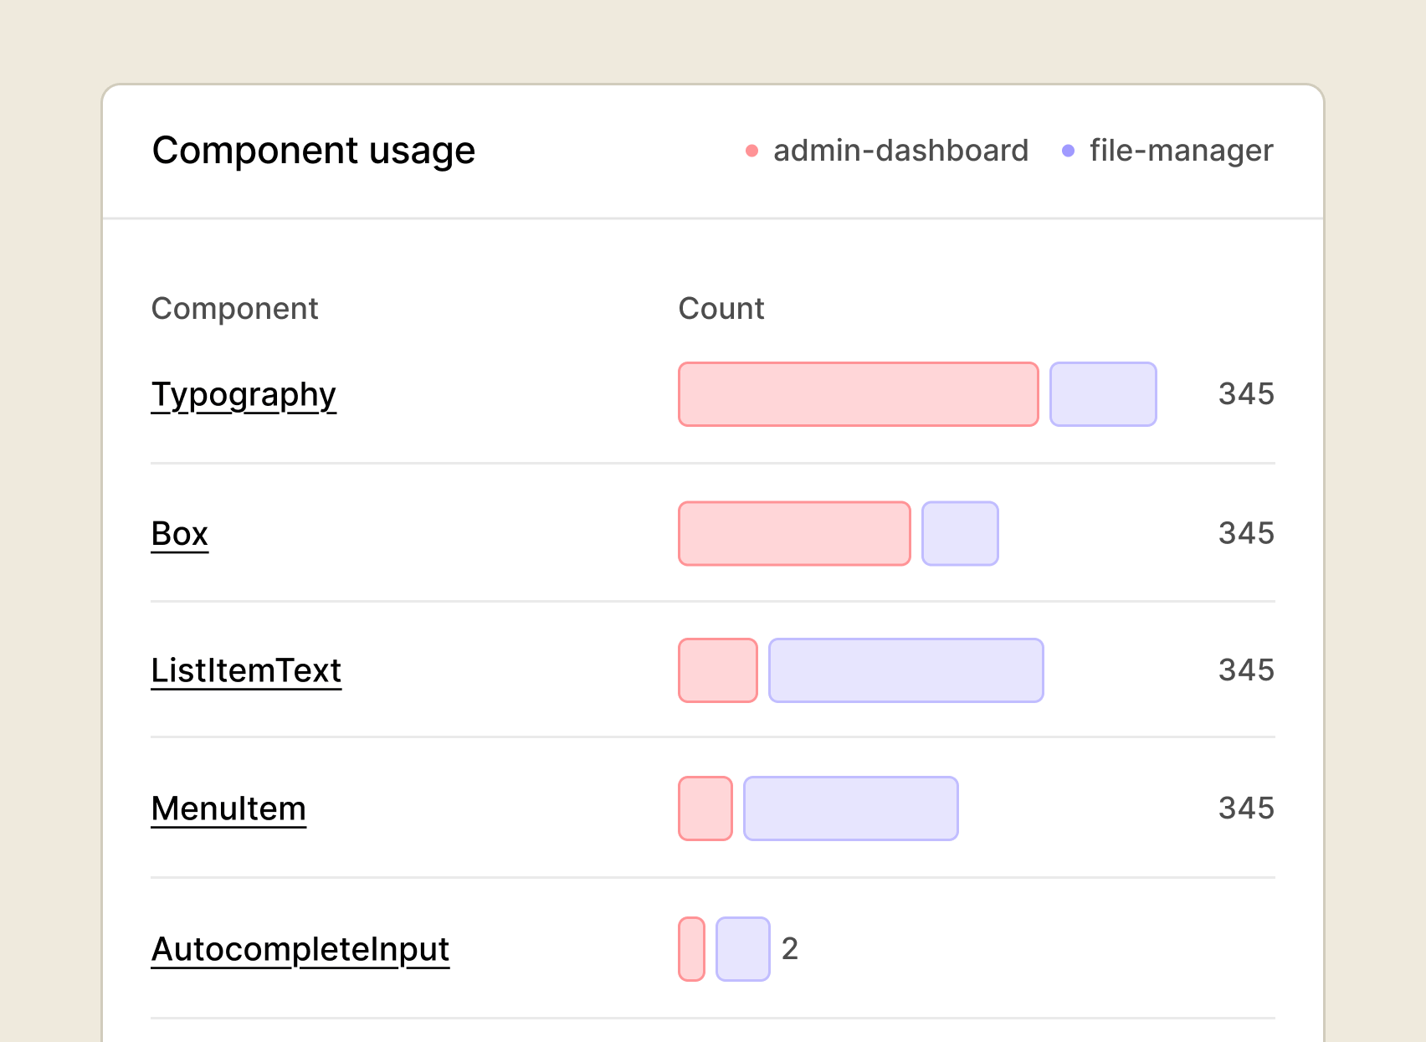Click the red bar next to Box
Image resolution: width=1426 pixels, height=1042 pixels.
tap(793, 533)
